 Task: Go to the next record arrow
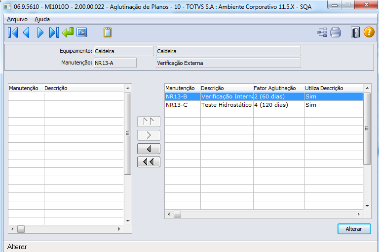click(x=40, y=32)
